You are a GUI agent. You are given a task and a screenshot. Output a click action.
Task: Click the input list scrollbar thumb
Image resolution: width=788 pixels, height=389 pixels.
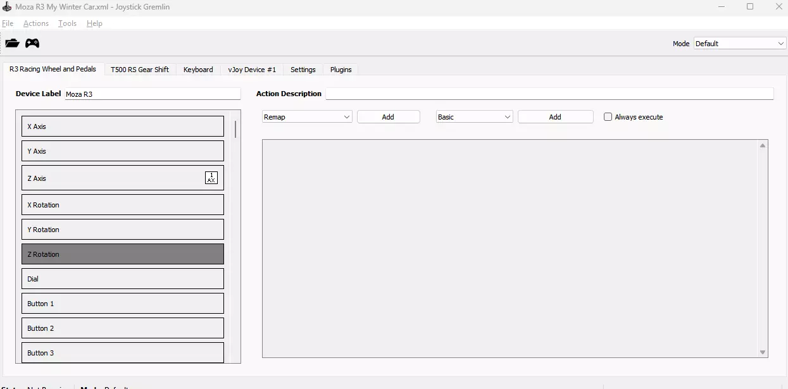pos(235,129)
